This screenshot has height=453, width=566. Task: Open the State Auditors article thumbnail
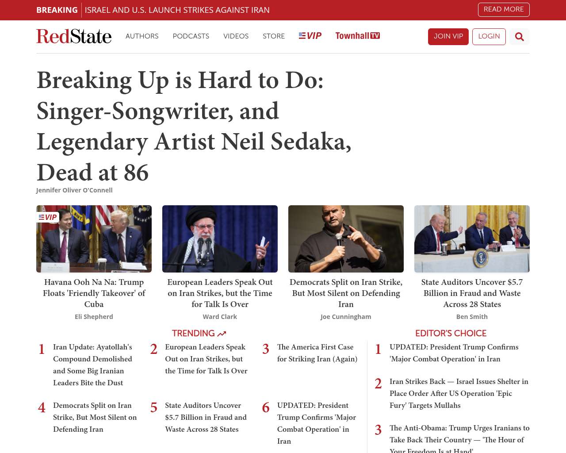[x=472, y=239]
